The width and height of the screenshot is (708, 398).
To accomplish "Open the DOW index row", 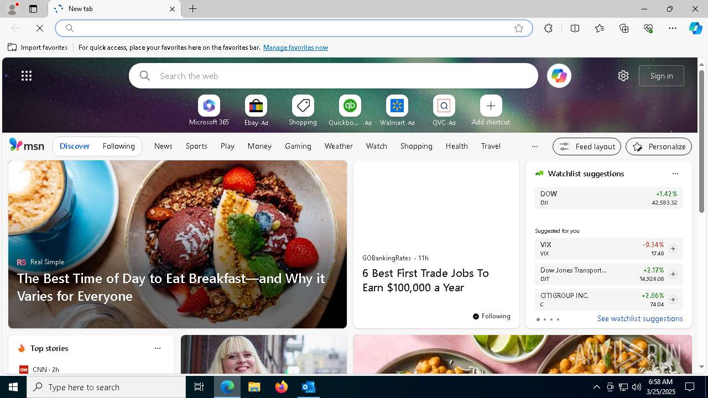I will [608, 198].
